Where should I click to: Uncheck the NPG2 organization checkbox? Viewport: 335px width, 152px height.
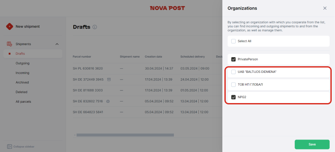coord(233,97)
